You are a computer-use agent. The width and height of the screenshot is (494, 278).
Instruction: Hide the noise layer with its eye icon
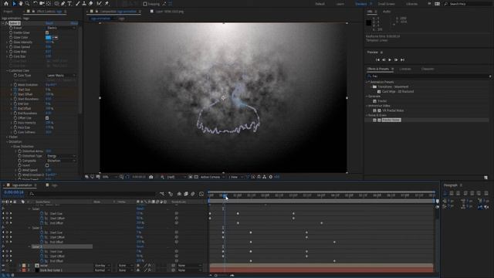3,266
